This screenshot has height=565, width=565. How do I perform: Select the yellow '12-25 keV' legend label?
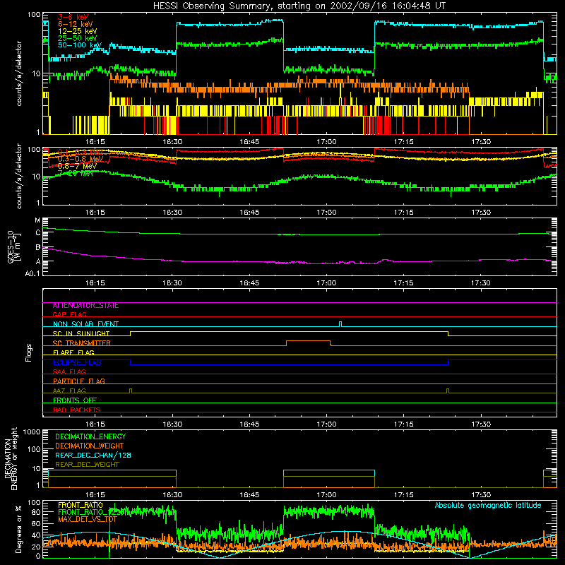78,31
